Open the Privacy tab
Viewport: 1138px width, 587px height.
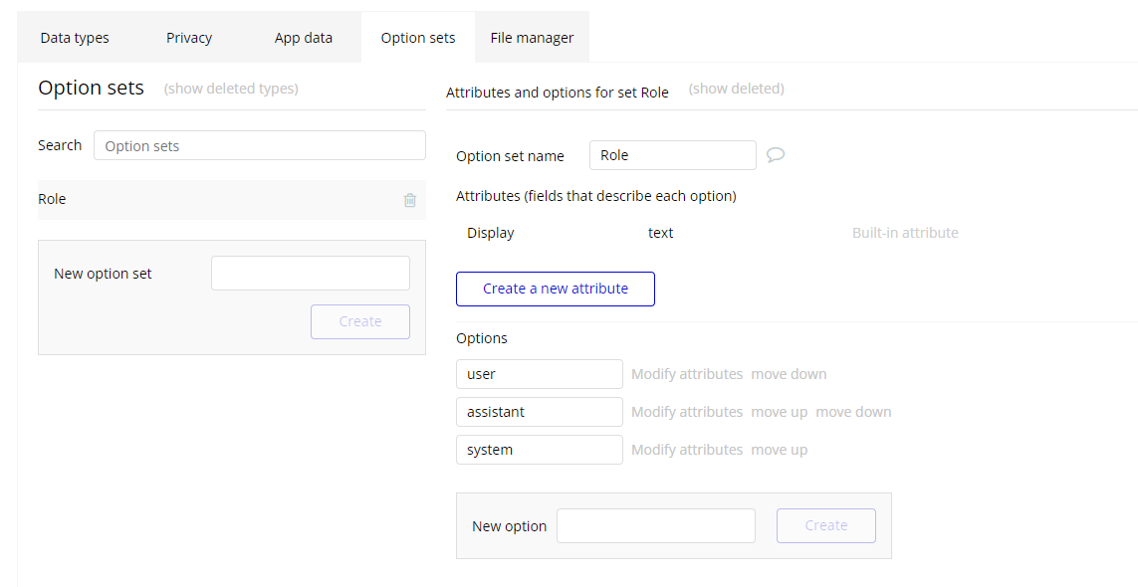(189, 38)
